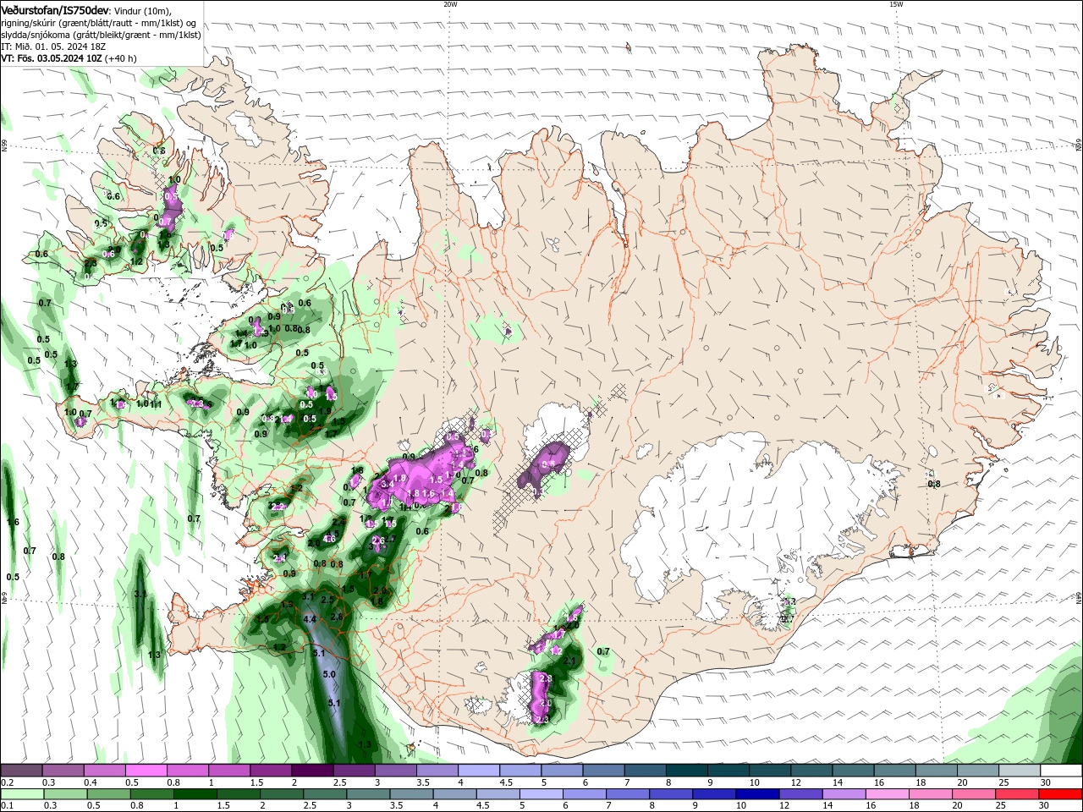Select pale green lower swatch between 0.1 and 0.3

(21, 794)
